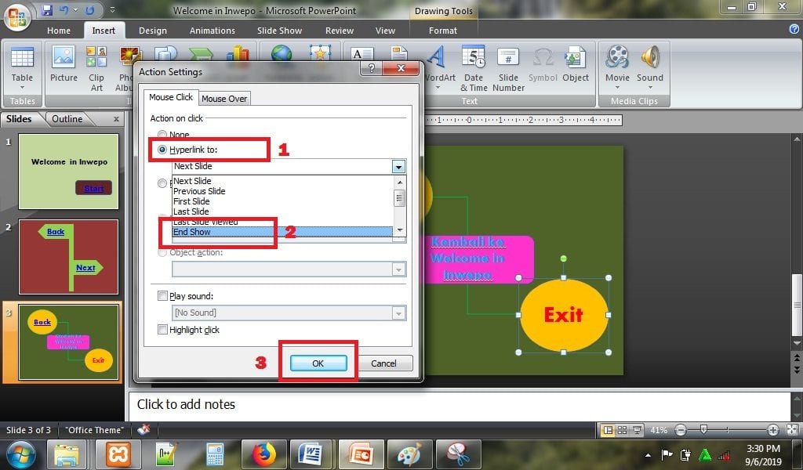The height and width of the screenshot is (470, 803).
Task: Insert Date & Time from ribbon
Action: pyautogui.click(x=473, y=68)
